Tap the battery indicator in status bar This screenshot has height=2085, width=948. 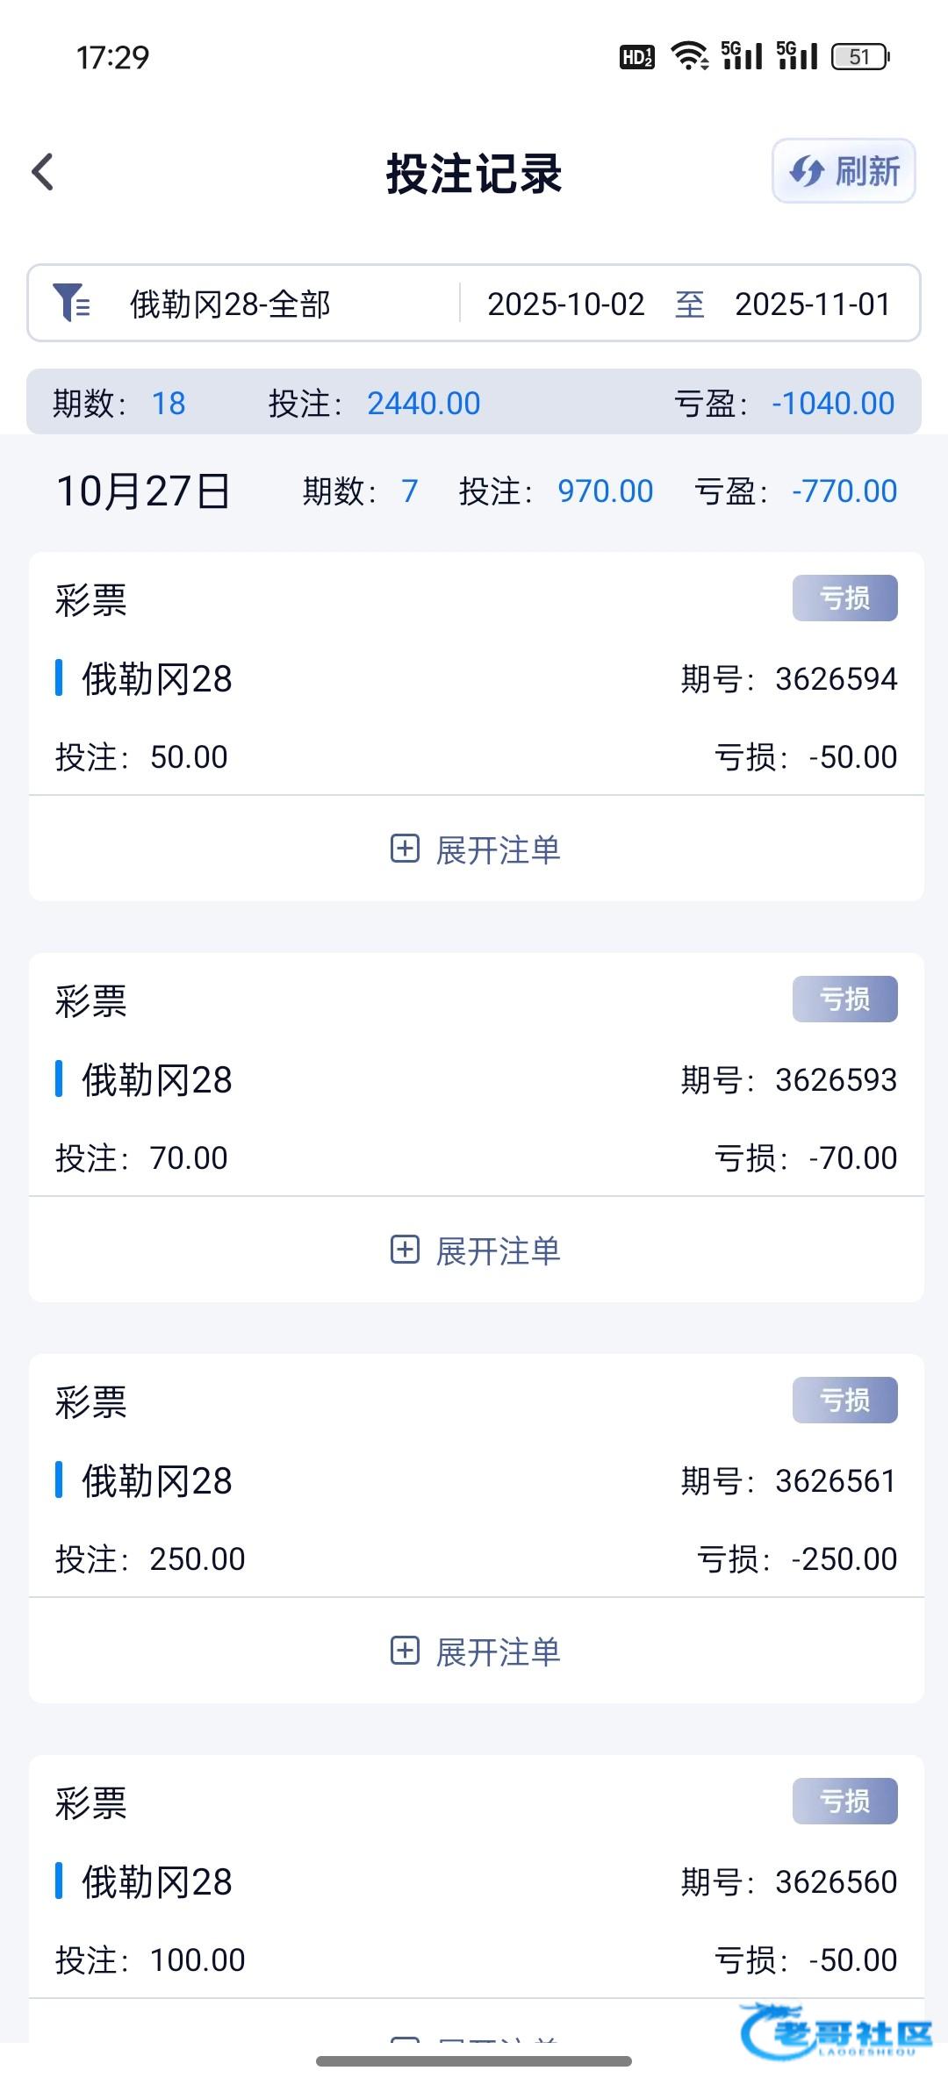(x=860, y=56)
